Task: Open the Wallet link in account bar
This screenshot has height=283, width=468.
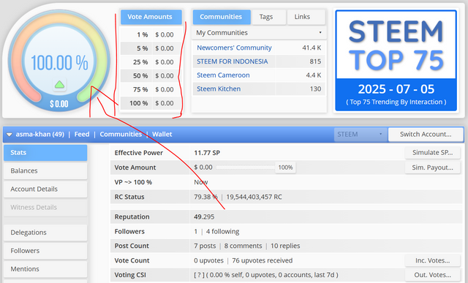Action: (162, 135)
